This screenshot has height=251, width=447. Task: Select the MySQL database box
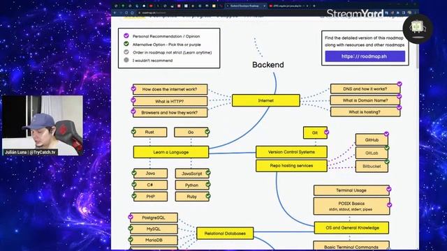pyautogui.click(x=154, y=229)
